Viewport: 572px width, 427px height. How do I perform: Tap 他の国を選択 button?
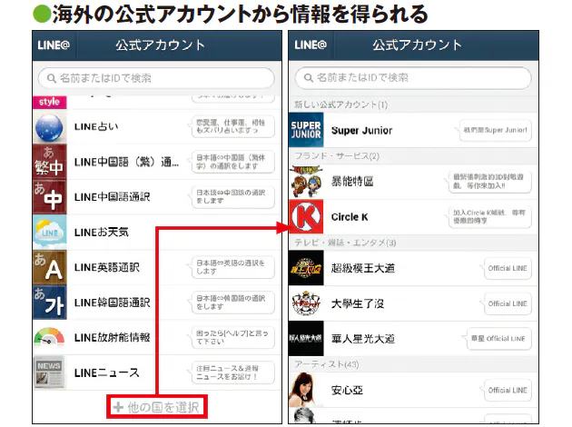click(x=157, y=407)
